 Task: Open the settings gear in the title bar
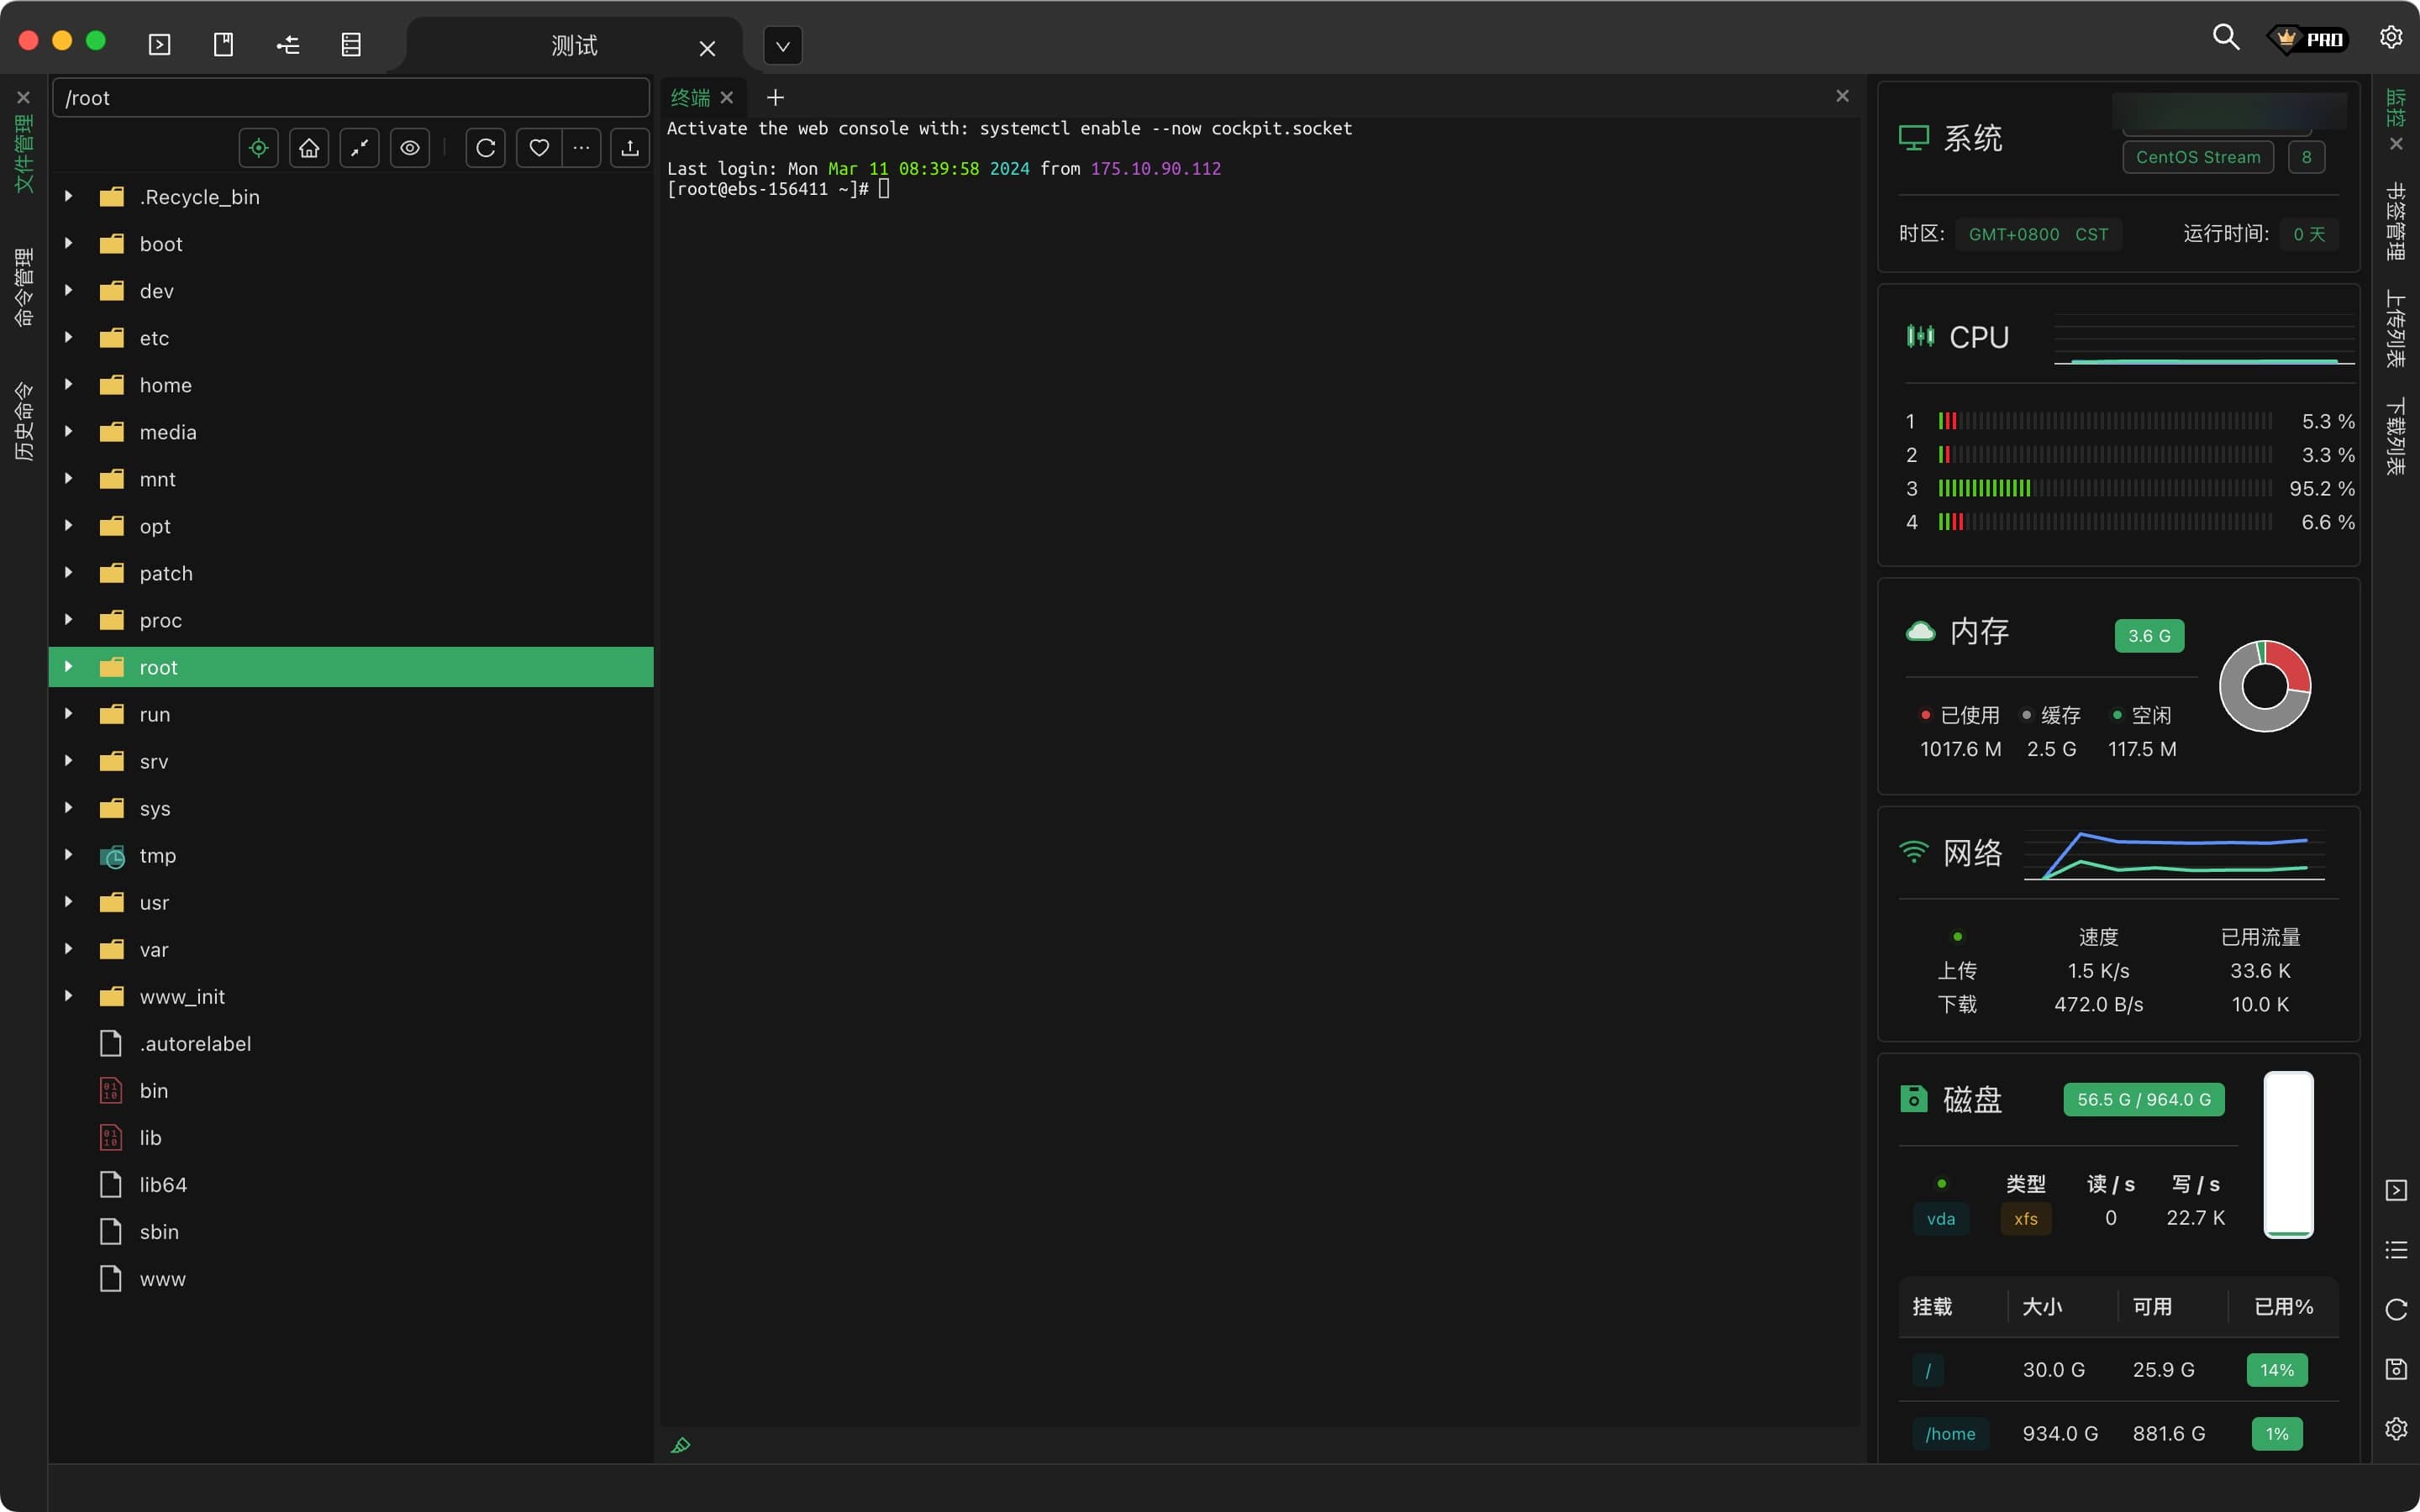click(2391, 38)
